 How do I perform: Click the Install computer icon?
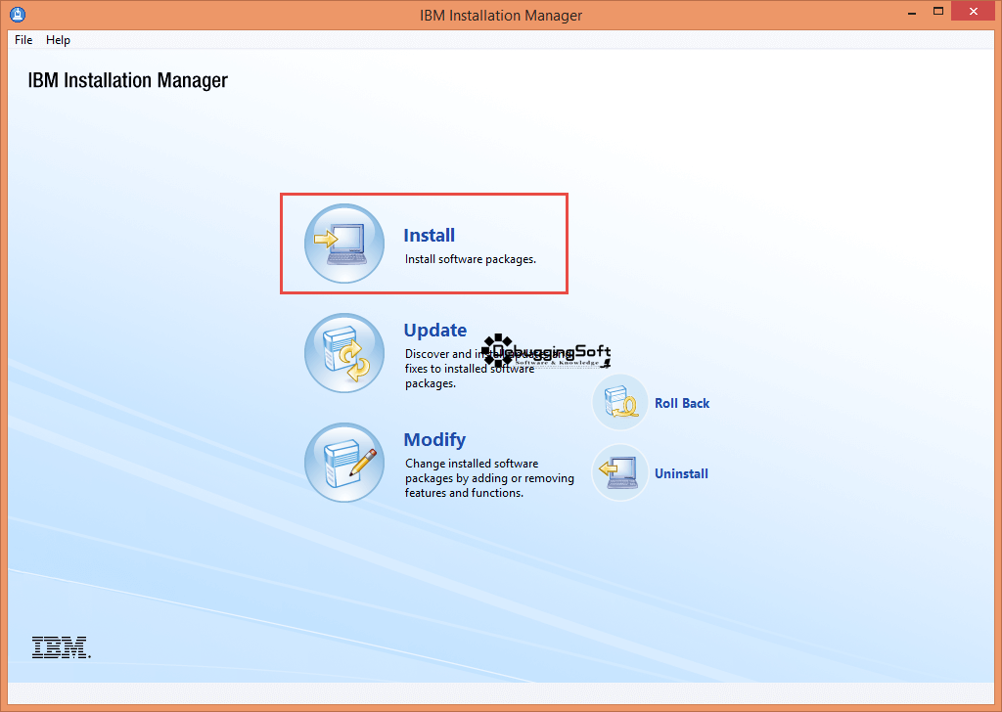click(344, 244)
